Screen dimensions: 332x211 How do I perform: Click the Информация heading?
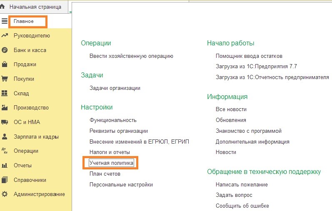click(227, 97)
